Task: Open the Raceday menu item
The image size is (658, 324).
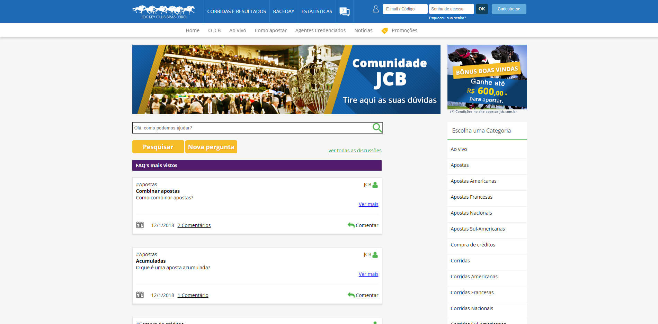Action: [x=284, y=11]
